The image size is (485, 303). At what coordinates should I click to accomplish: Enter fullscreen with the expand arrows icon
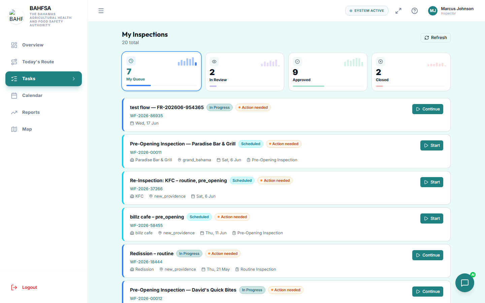coord(398,11)
